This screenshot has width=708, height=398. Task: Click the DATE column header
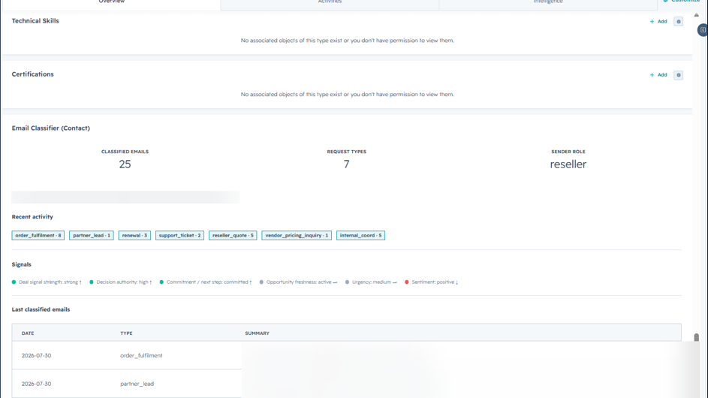pos(28,333)
